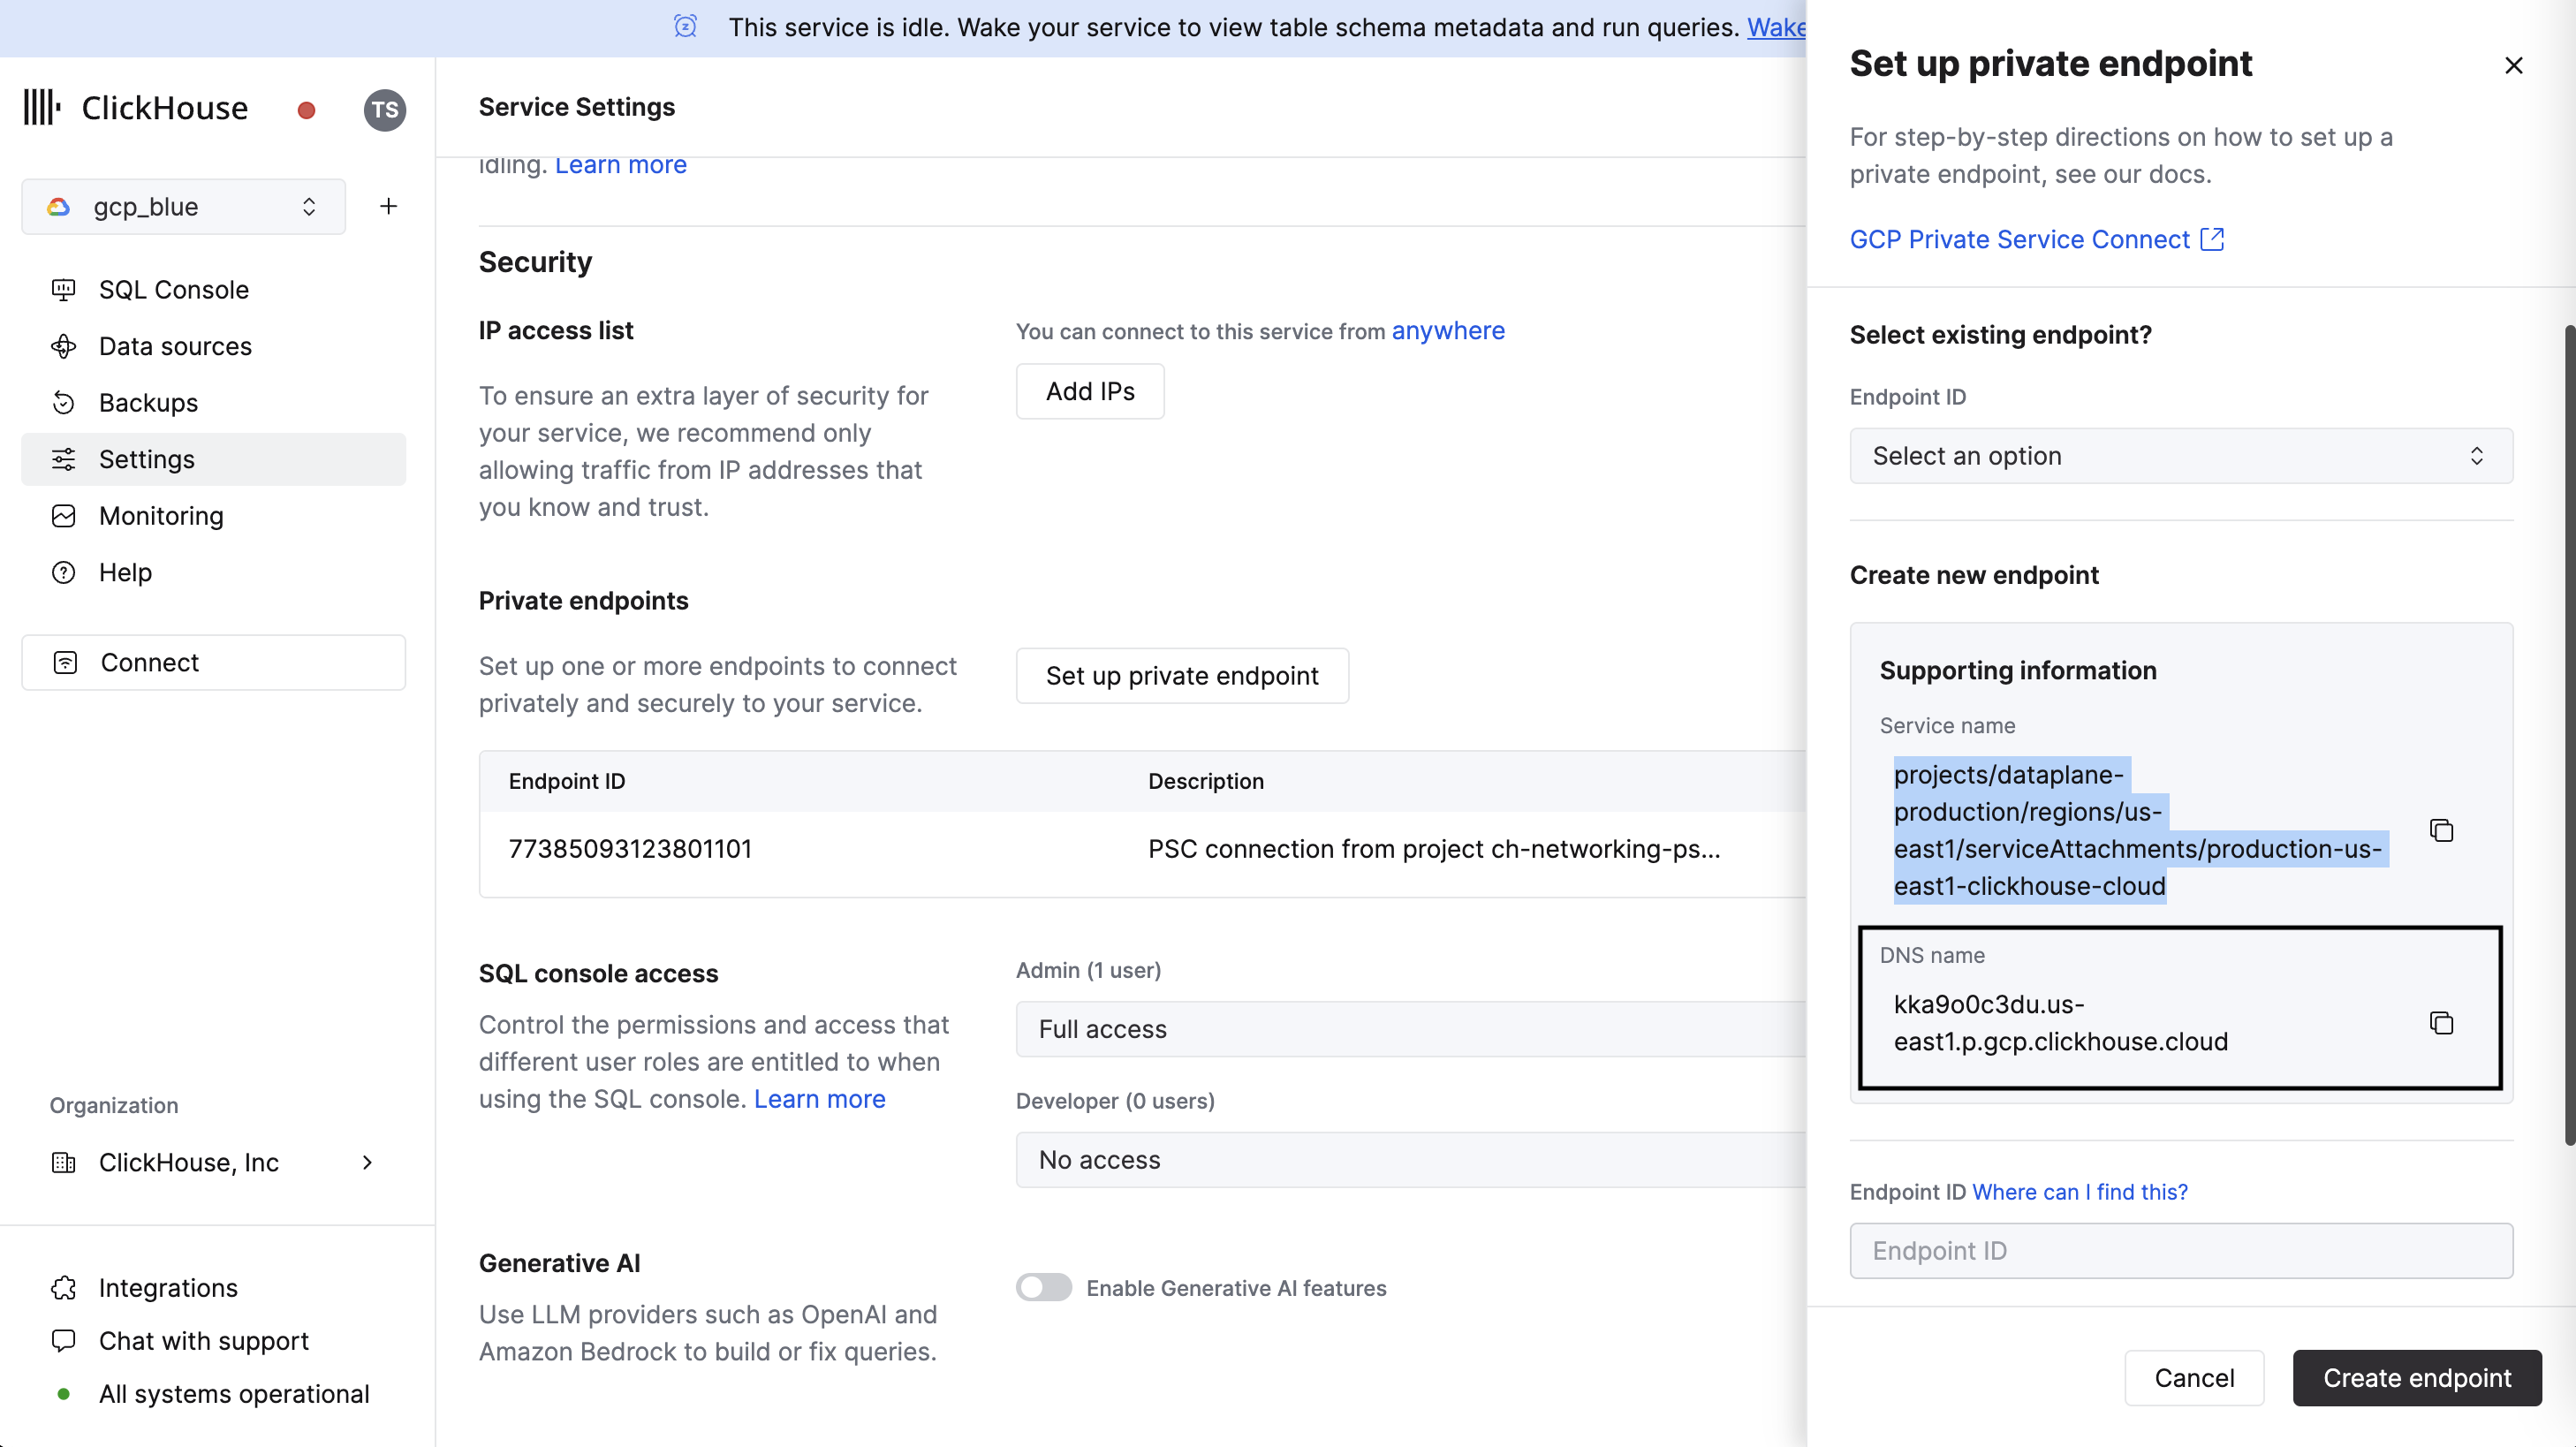The image size is (2576, 1447).
Task: Open the Full access admin dropdown
Action: [1410, 1029]
